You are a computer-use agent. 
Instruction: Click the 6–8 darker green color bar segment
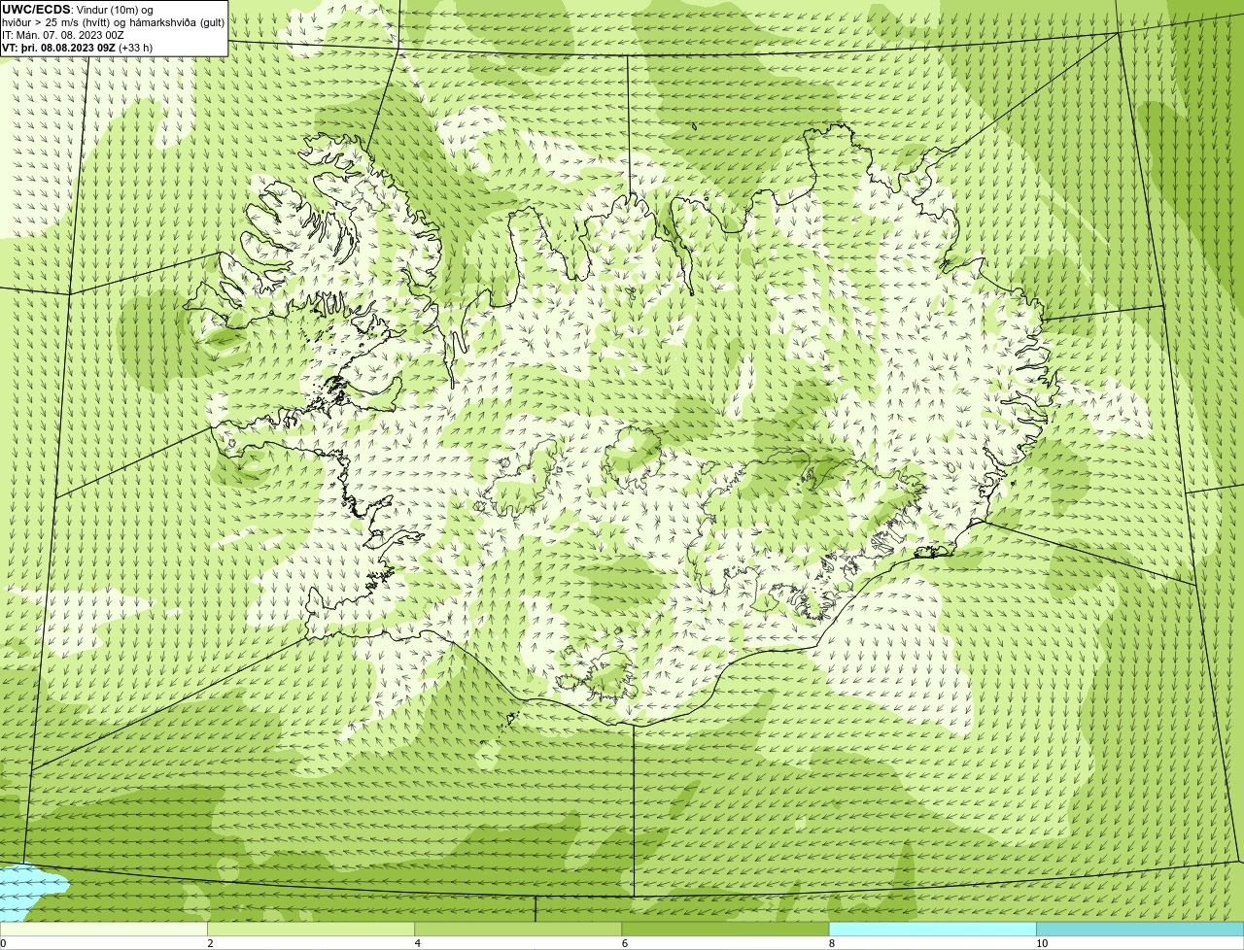coord(725,930)
